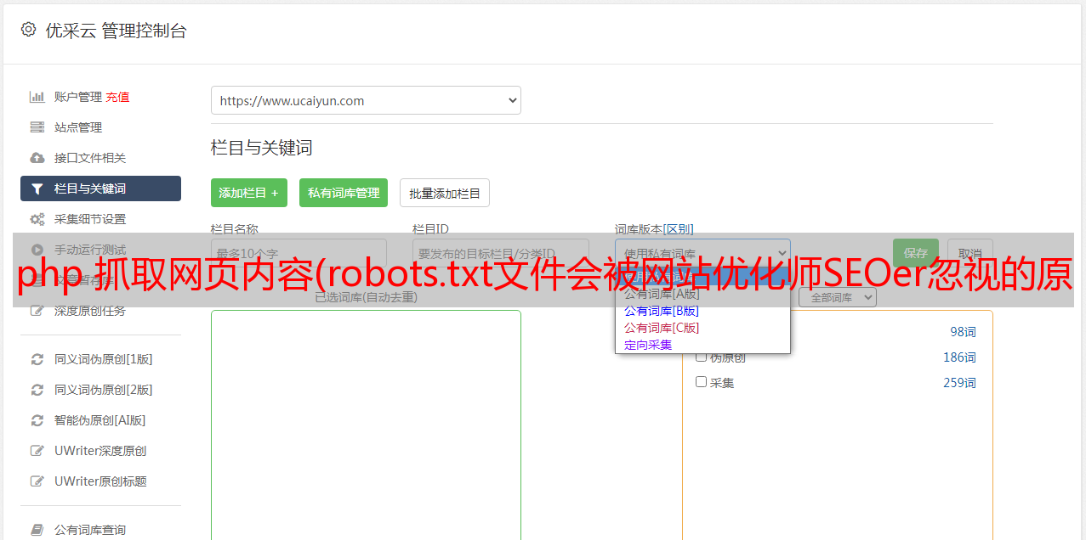Open 智能伪原创[AI版] page

[x=100, y=420]
